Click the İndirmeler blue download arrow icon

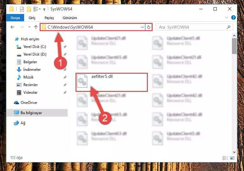(19, 70)
